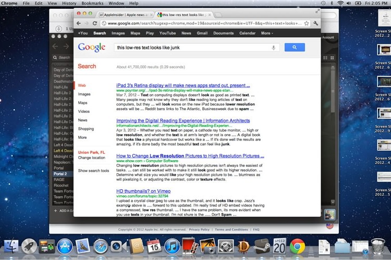The height and width of the screenshot is (260, 391).
Task: Click Change location link
Action: coord(92,158)
